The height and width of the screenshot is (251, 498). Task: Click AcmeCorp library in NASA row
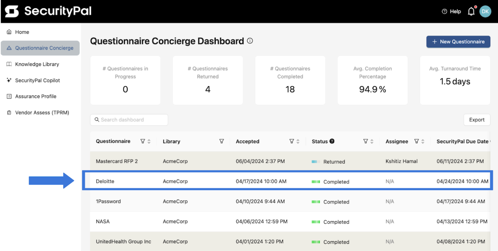(175, 221)
